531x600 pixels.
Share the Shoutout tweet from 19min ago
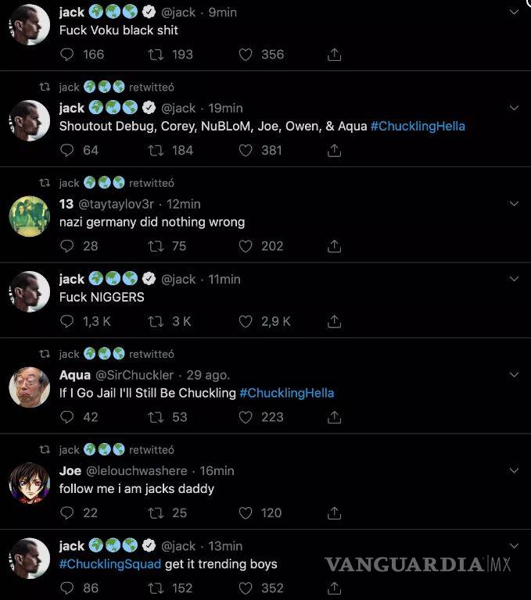click(x=334, y=150)
